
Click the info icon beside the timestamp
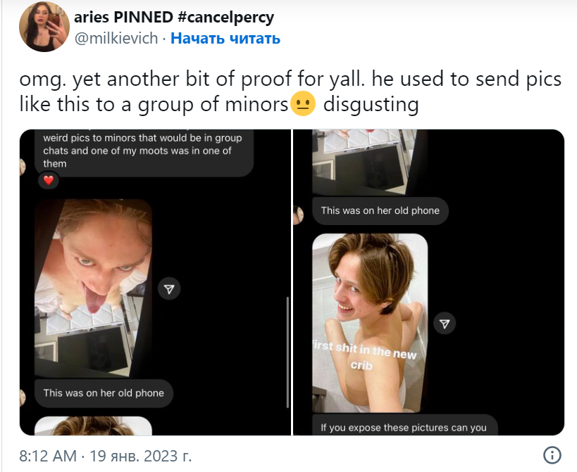(552, 456)
